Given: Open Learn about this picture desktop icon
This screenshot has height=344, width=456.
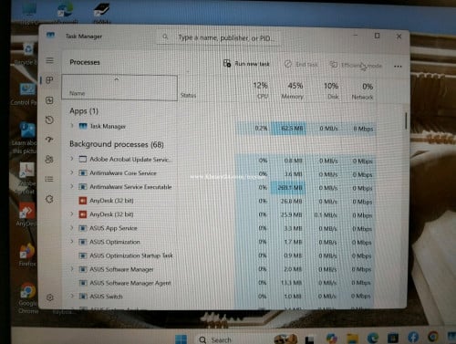Looking at the screenshot, I should tap(26, 138).
